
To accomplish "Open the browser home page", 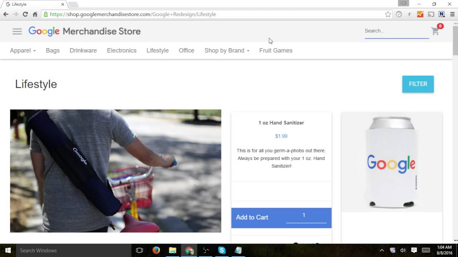I will 35,14.
